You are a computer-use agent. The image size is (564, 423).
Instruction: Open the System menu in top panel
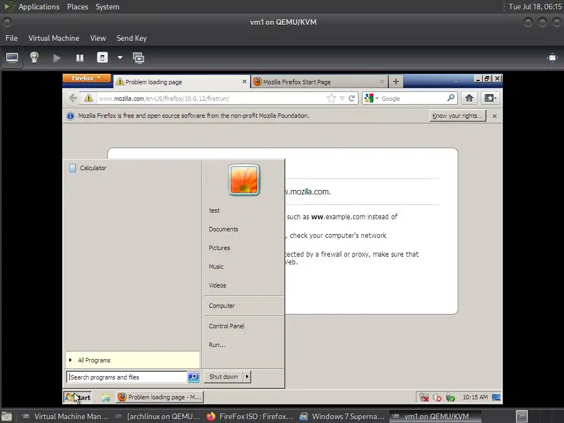pos(107,7)
